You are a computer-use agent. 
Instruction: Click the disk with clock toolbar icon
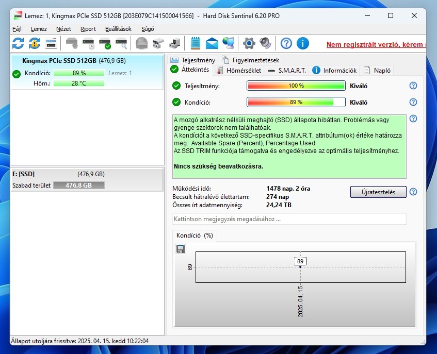88,43
